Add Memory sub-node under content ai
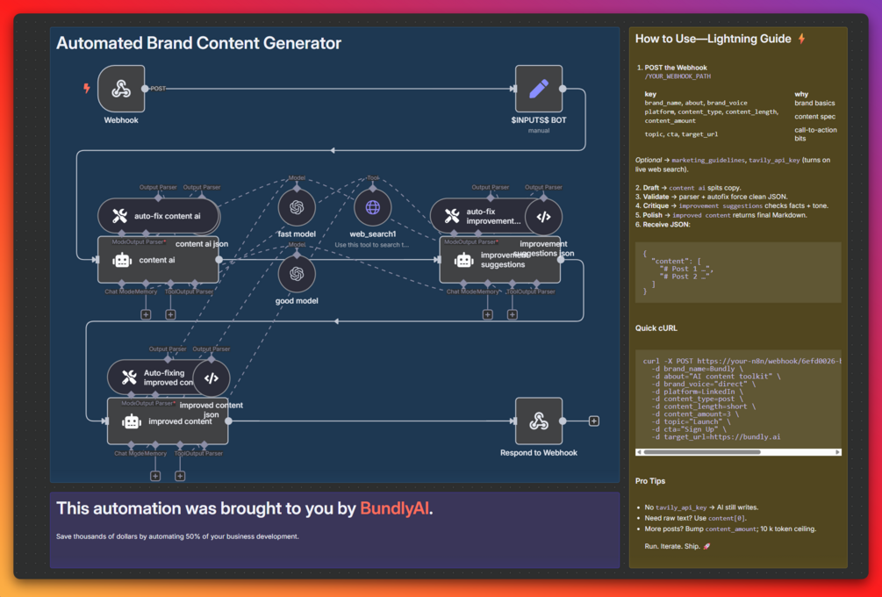Screen dimensions: 882x597 146,314
